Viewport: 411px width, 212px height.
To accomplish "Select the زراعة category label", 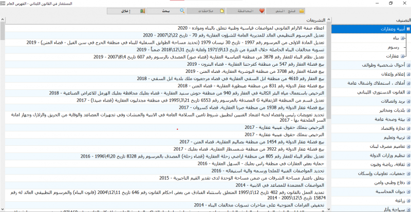I will [x=400, y=200].
